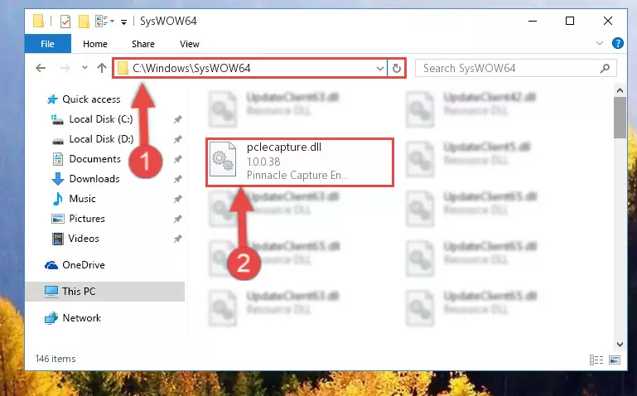Click the pin icon next to Local Disk (D:)
Image resolution: width=637 pixels, height=396 pixels.
pyautogui.click(x=177, y=139)
